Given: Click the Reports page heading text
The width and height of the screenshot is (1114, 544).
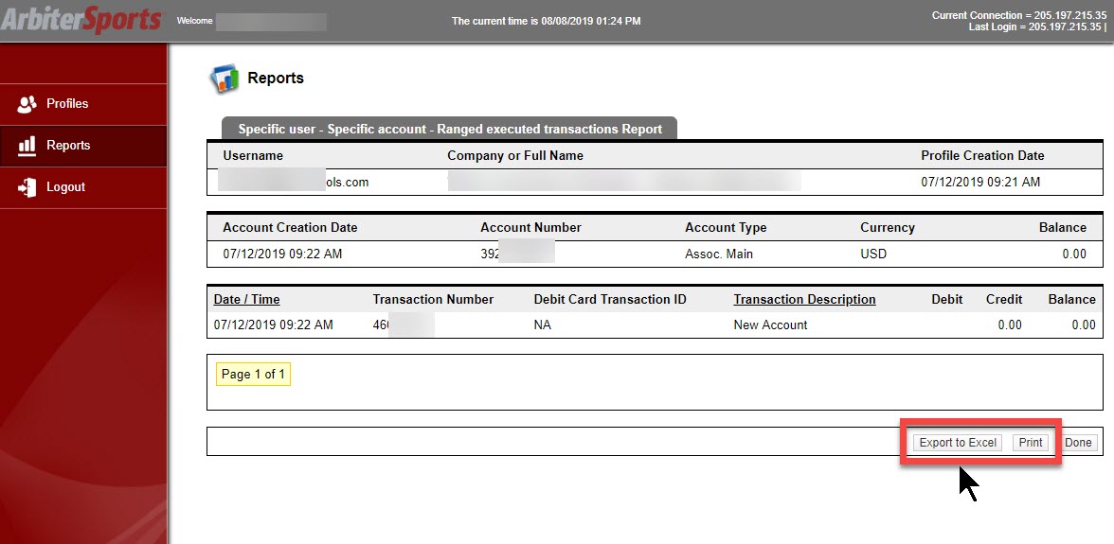Looking at the screenshot, I should pos(275,78).
